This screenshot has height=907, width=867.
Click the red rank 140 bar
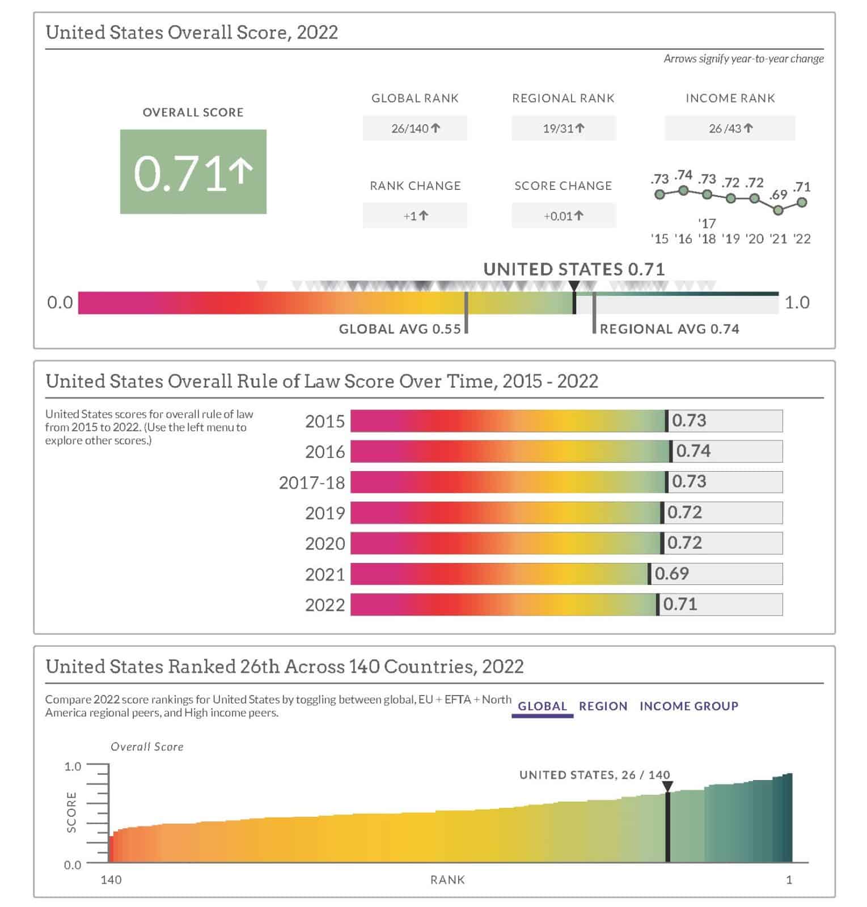[x=111, y=849]
